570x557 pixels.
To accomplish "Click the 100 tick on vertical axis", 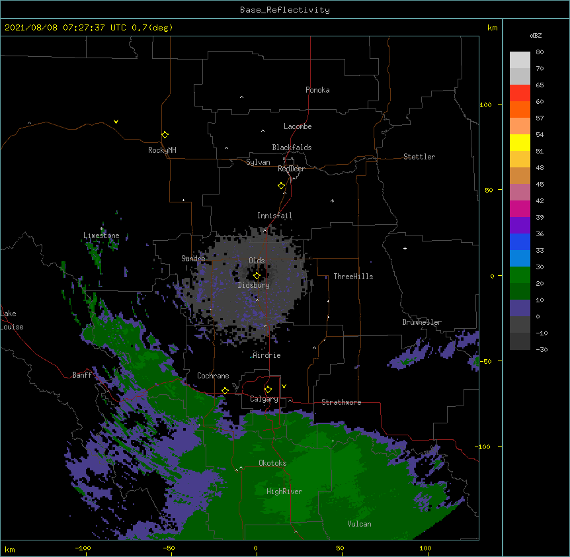I will 485,105.
